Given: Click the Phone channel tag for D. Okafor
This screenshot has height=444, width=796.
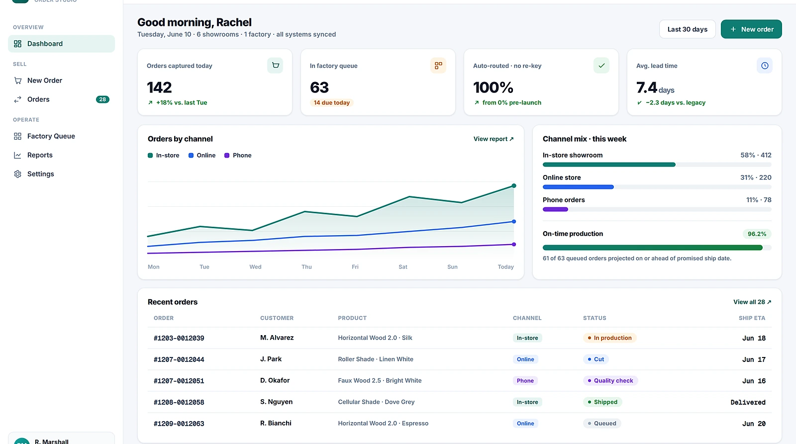Looking at the screenshot, I should pos(525,381).
